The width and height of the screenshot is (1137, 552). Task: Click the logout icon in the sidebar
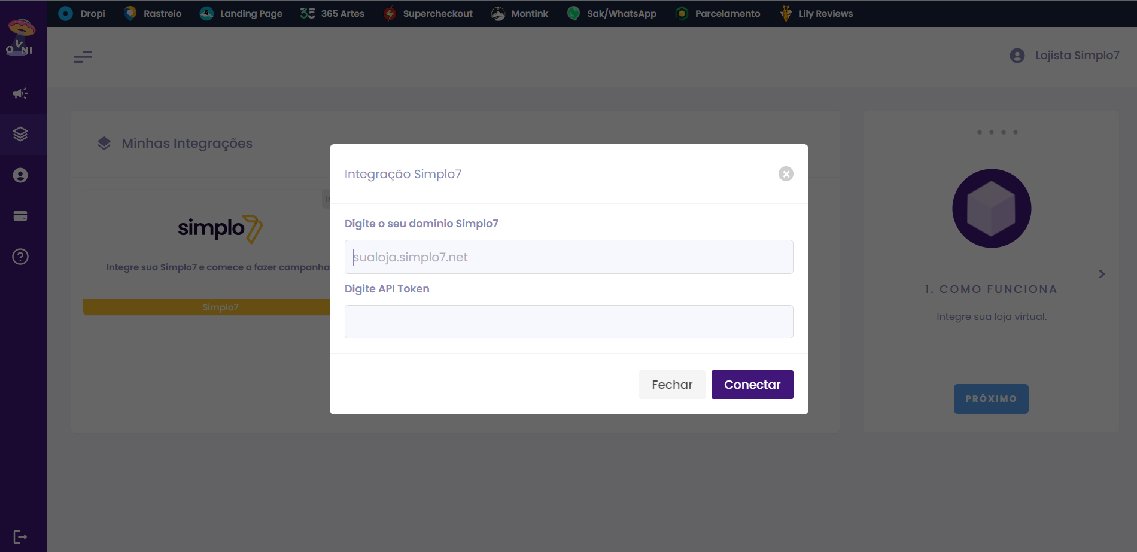point(20,537)
